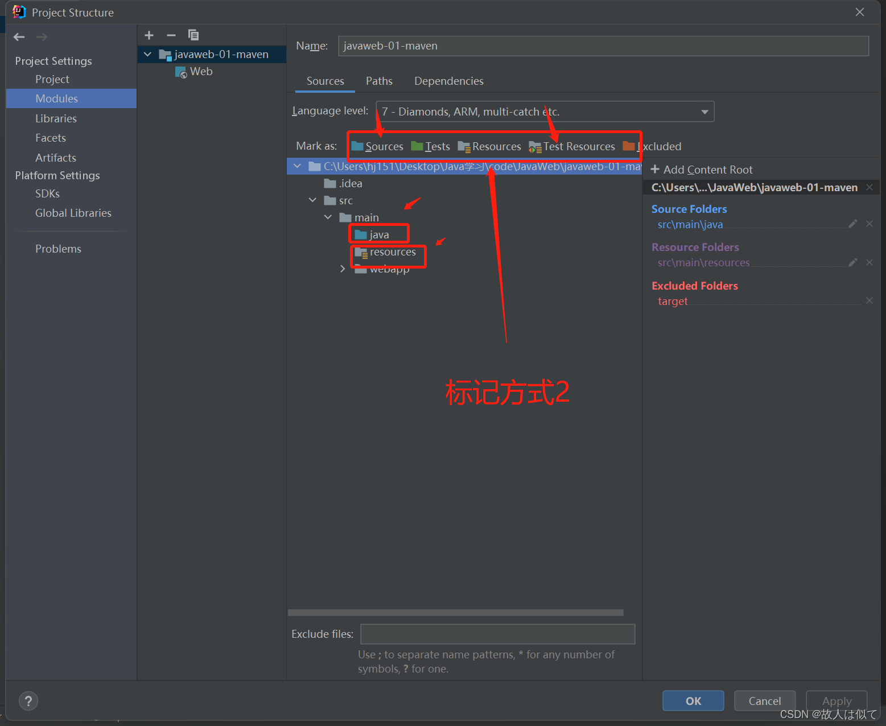Screen dimensions: 886x726
Task: Remove src\main\resources from resource folders
Action: point(869,262)
